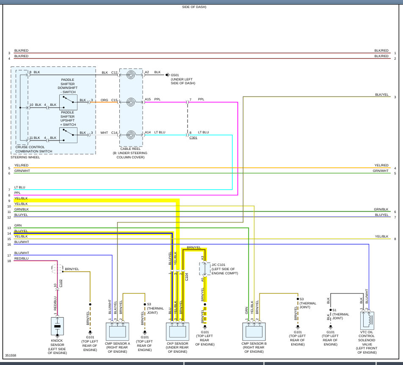Click the Cruise Control Combination Switch label

33,149
